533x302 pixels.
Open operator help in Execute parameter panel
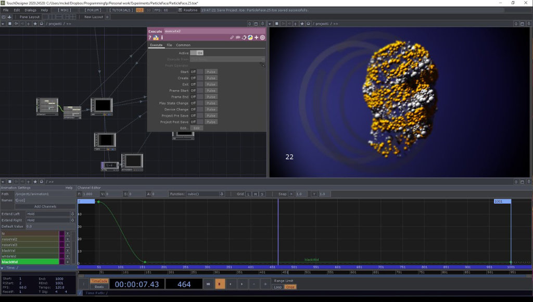pos(149,37)
